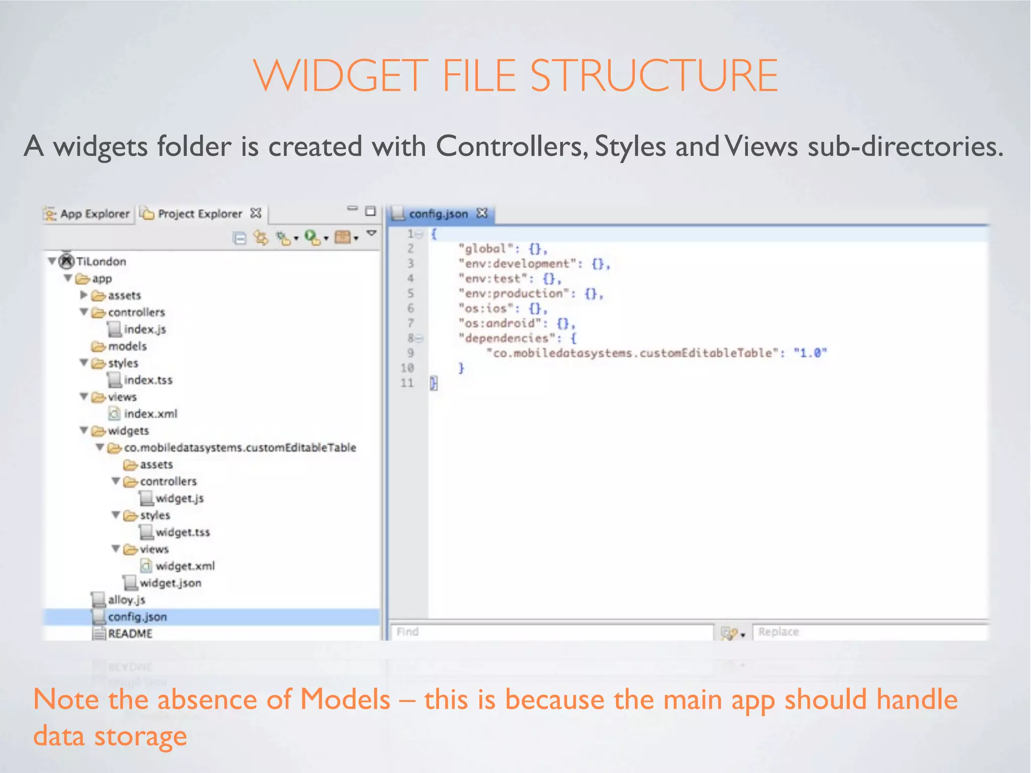Collapse the widget styles folder arrow
The height and width of the screenshot is (773, 1031).
(x=116, y=515)
